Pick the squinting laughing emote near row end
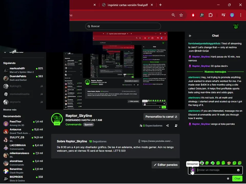The height and width of the screenshot is (184, 246). click(x=234, y=163)
